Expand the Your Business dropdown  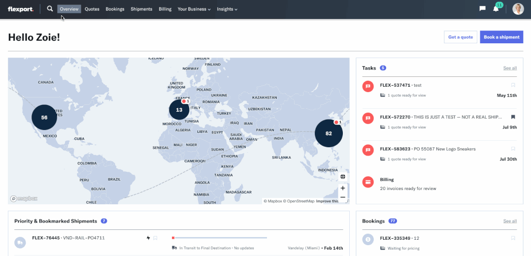(194, 9)
